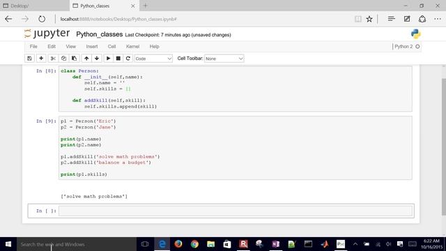Screen dimensions: 446x251
Task: Click the vertical scrollbar of the page
Action: tap(444, 146)
